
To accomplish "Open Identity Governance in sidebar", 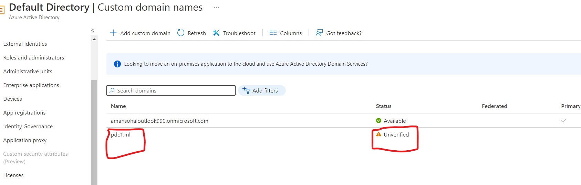I will [x=28, y=127].
